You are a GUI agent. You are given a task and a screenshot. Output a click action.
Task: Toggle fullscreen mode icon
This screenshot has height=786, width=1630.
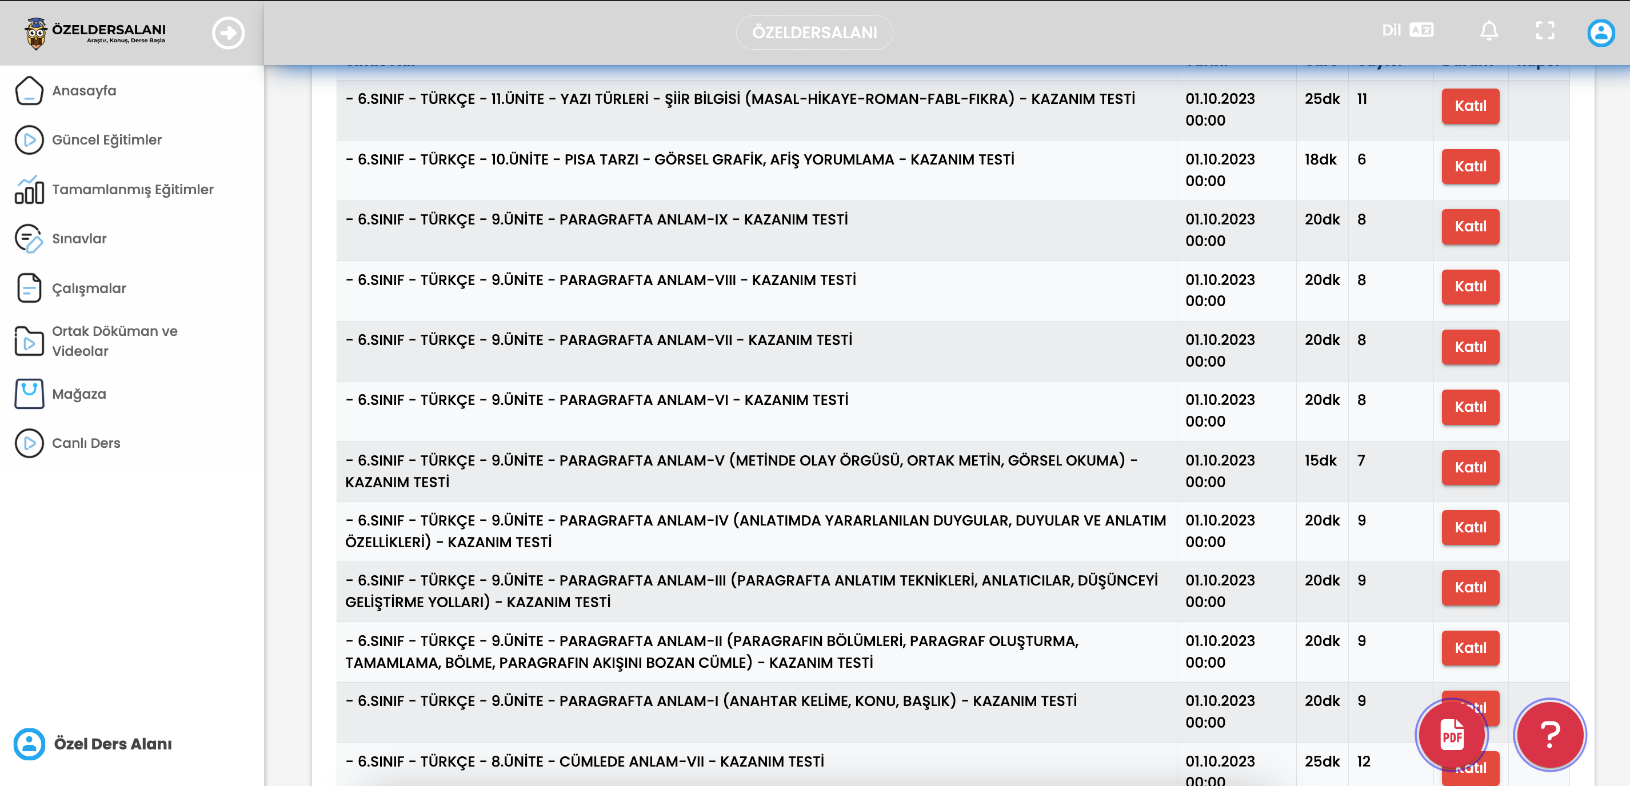click(1545, 30)
